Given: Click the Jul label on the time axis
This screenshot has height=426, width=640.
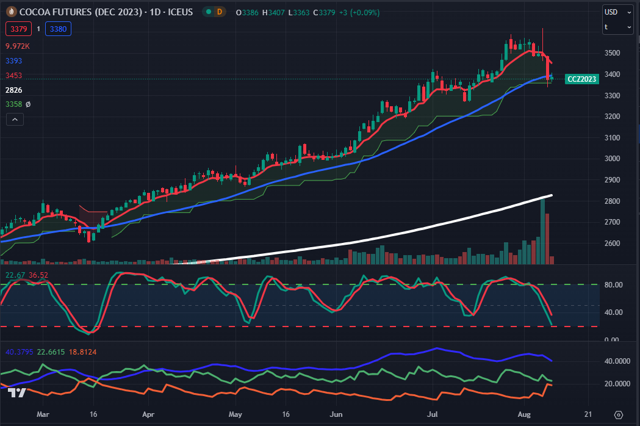Looking at the screenshot, I should (432, 414).
